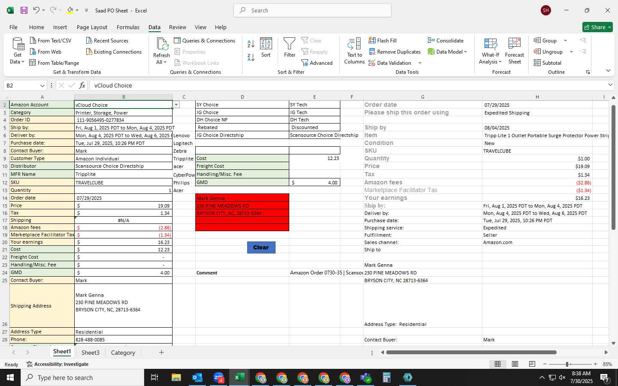
Task: Add a new sheet
Action: (161, 353)
